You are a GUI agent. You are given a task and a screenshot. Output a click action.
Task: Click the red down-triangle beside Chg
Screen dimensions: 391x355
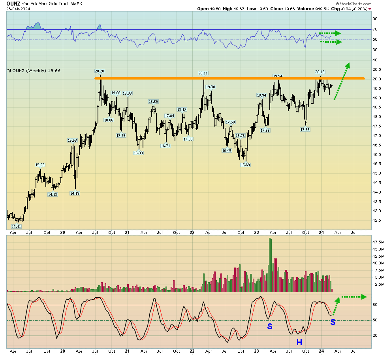pyautogui.click(x=370, y=9)
